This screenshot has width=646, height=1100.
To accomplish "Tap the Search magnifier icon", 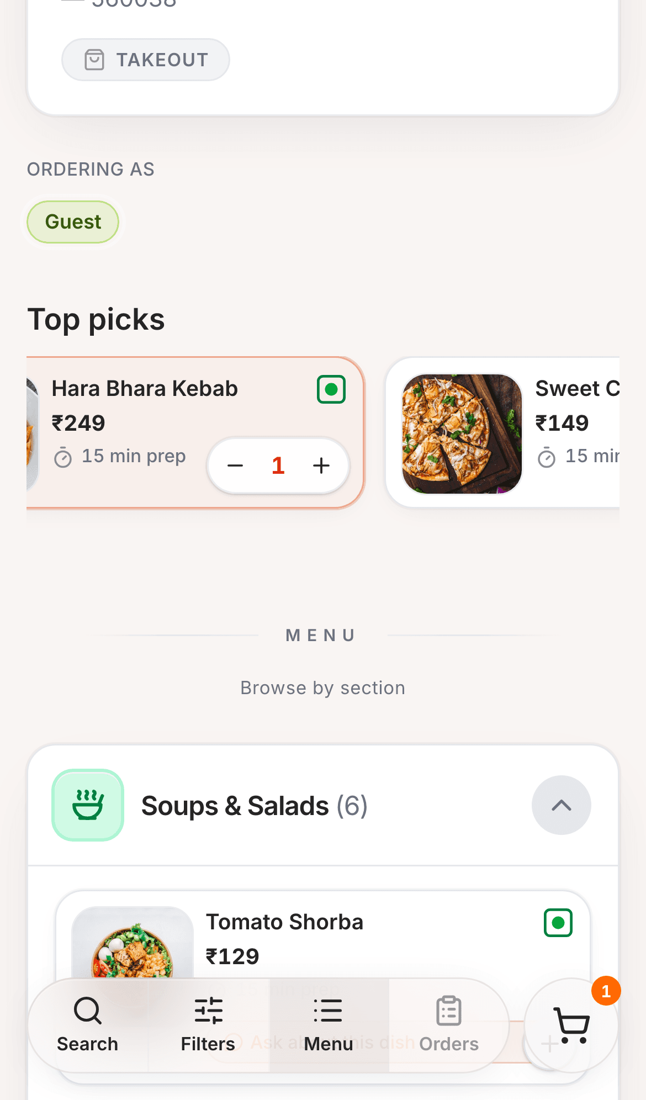I will (x=88, y=1011).
